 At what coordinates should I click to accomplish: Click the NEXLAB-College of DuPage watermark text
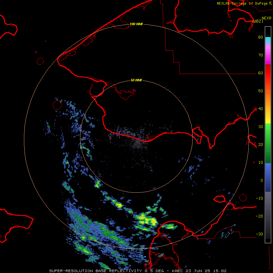pos(244,3)
